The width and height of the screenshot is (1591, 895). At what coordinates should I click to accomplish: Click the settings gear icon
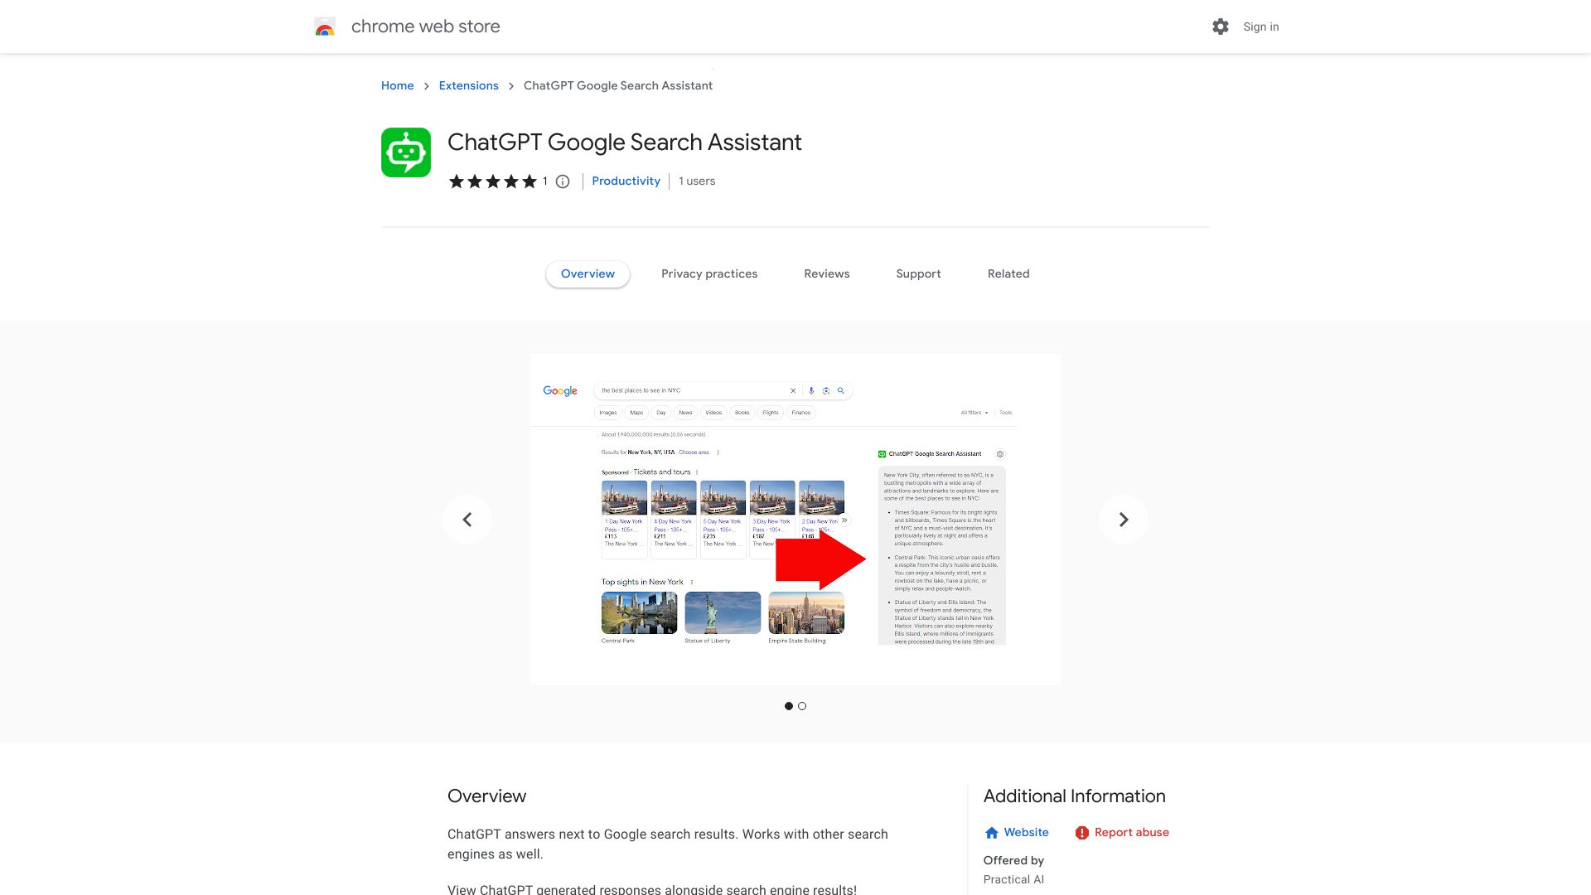tap(1221, 27)
